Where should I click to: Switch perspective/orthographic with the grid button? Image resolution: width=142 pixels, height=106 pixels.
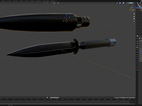[134, 21]
